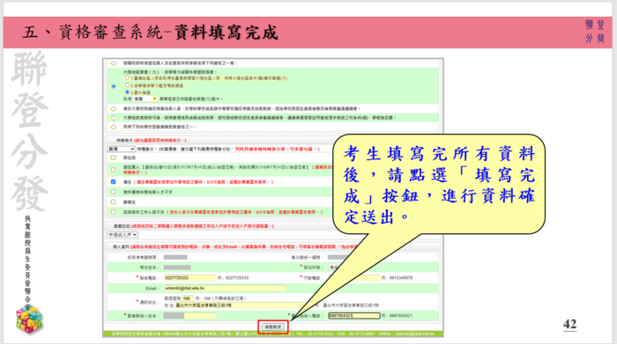Choose sub-option 2 自學進修學力鑑定
The image size is (617, 344).
[127, 85]
